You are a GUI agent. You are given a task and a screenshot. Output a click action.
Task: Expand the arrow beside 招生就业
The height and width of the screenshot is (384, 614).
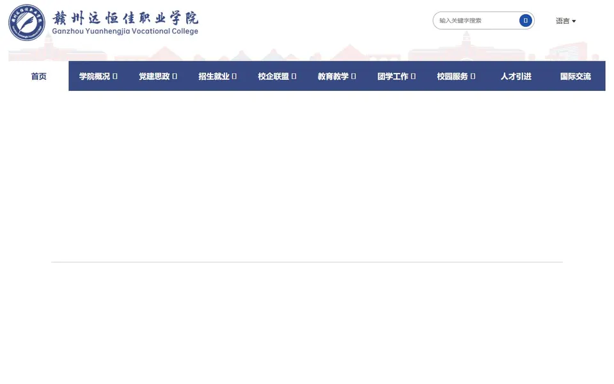234,76
